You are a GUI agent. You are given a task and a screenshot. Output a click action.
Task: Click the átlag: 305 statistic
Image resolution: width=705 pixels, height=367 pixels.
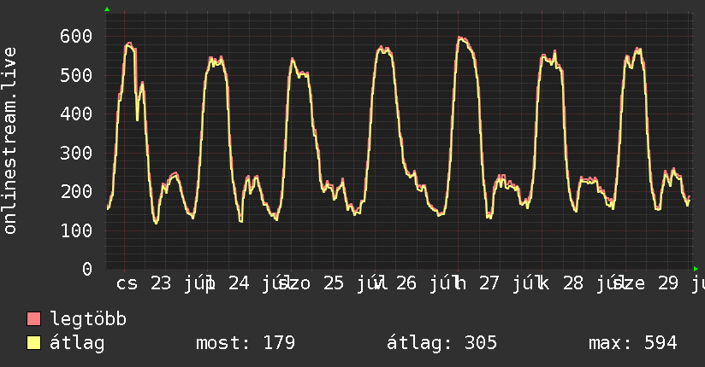pyautogui.click(x=441, y=343)
